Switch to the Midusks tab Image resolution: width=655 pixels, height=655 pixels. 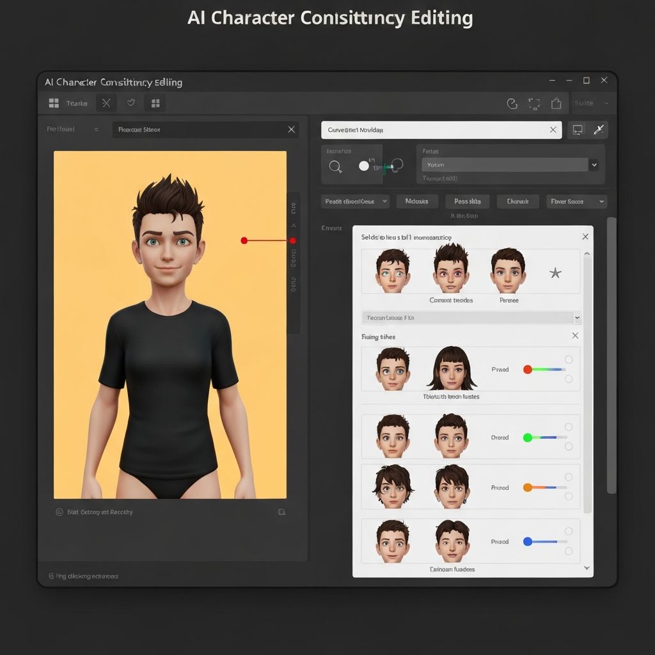[x=416, y=201]
